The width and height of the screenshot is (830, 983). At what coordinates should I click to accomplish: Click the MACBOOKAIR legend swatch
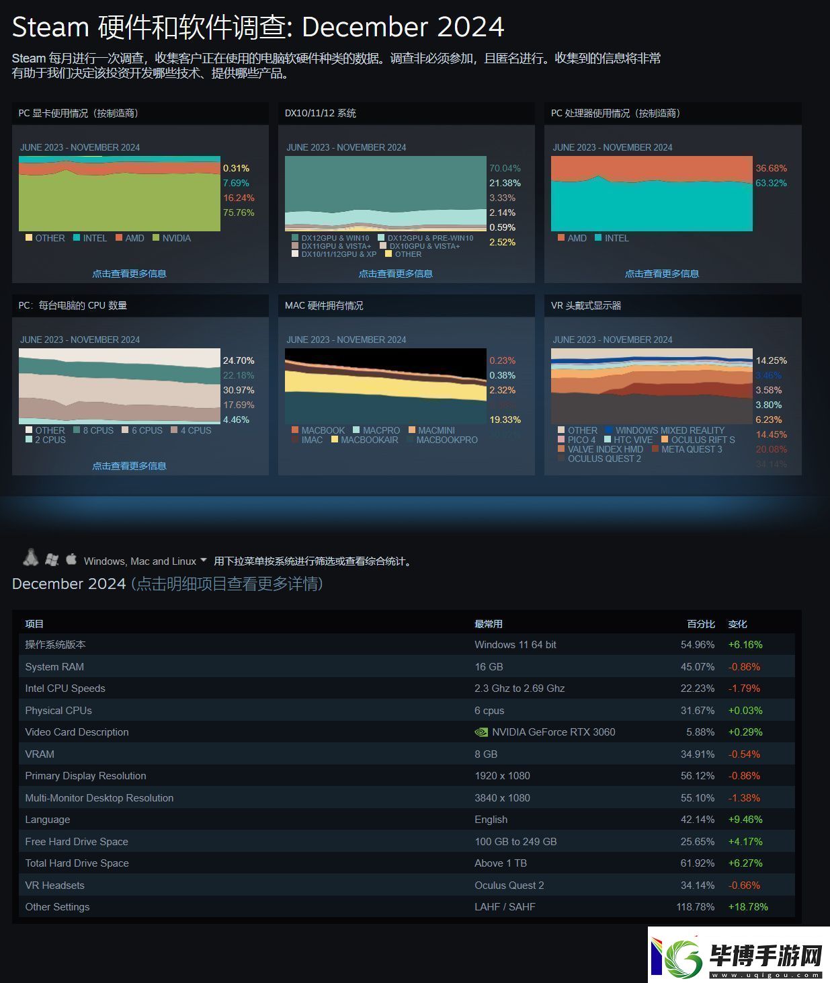(x=335, y=439)
